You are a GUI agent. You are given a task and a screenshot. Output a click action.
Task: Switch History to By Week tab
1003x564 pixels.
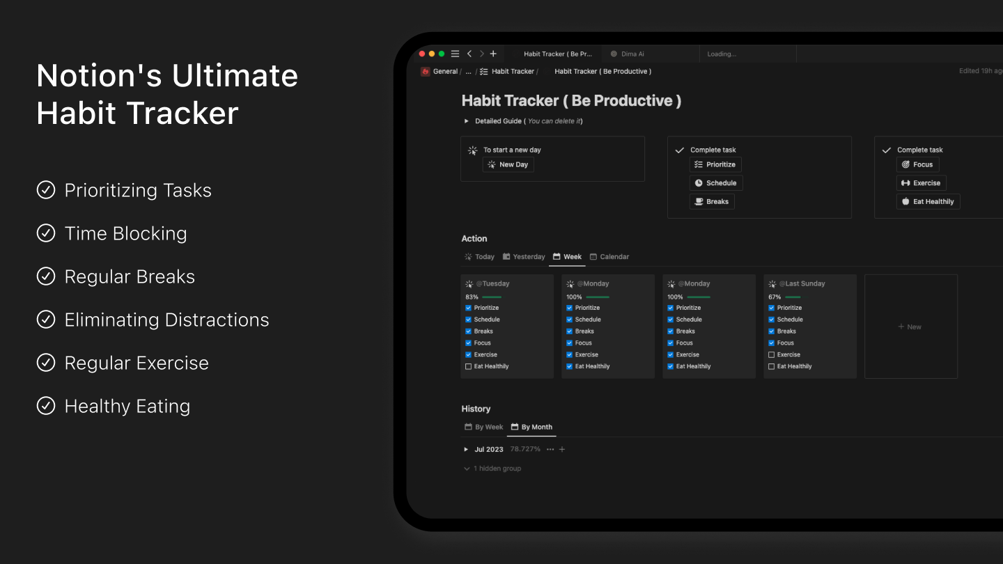click(483, 427)
